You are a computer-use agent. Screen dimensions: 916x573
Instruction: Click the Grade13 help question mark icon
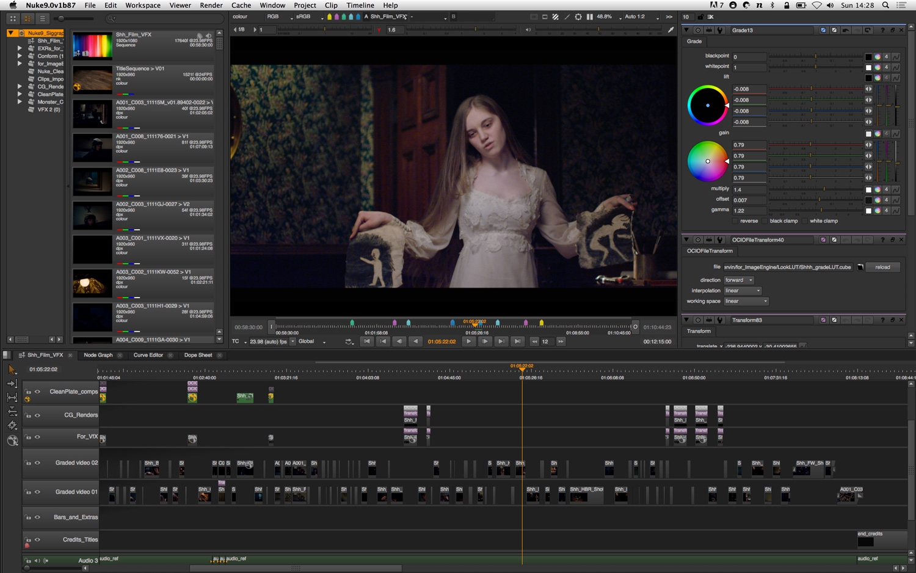click(x=882, y=30)
